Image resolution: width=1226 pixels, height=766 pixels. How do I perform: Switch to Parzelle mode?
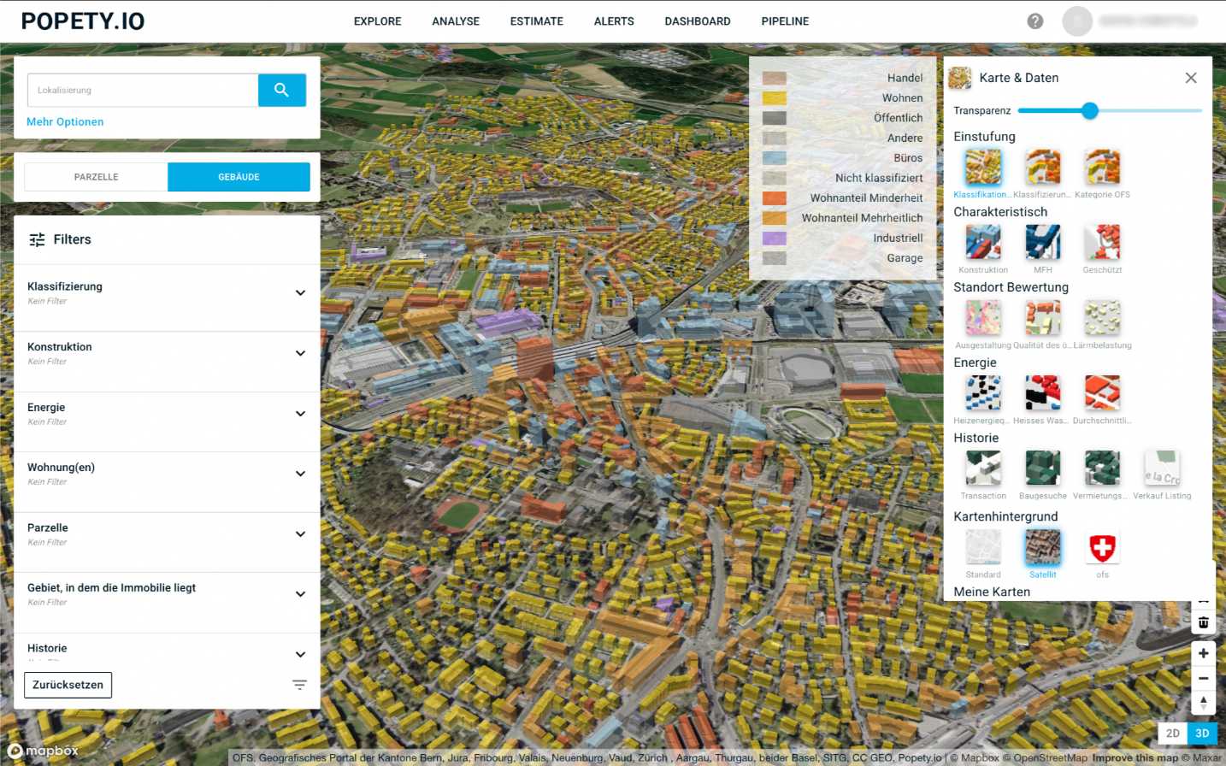96,177
